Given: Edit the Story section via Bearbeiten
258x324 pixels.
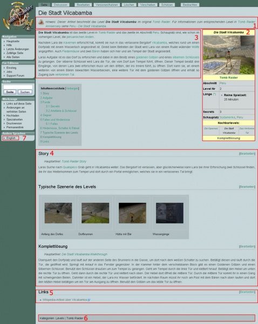Looking at the screenshot, I should click(247, 154).
